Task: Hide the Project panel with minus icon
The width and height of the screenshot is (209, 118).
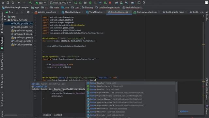Action: pyautogui.click(x=33, y=12)
